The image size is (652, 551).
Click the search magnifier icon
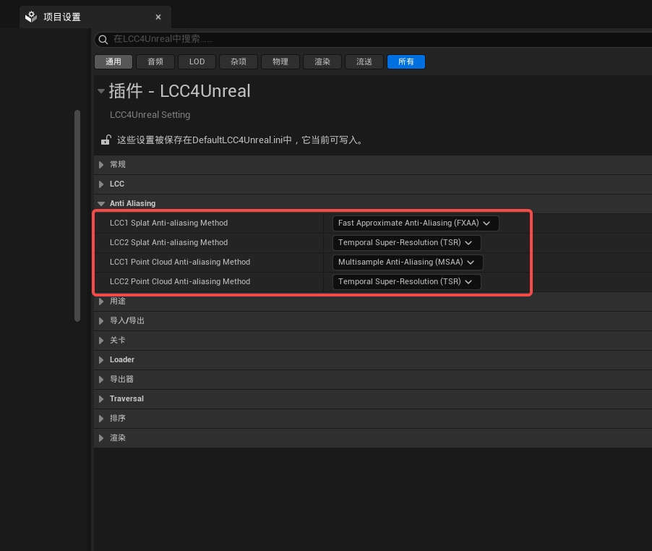click(x=103, y=40)
